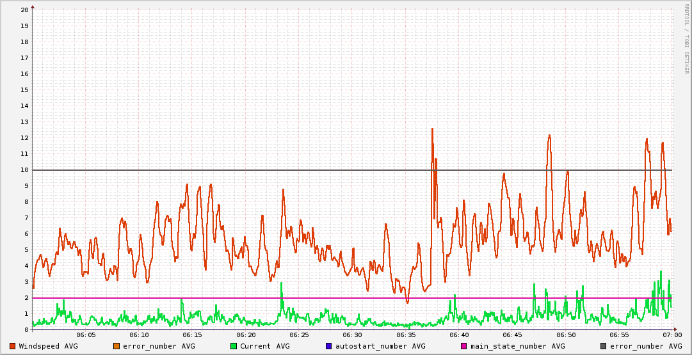Click the orange error_number legend swatch
Screen dimensions: 692x355
[117, 346]
